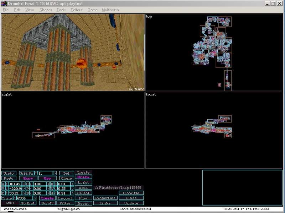Screen dimensions: 285x213
Task: Switch to the Layout mode tab
Action: tap(65, 198)
